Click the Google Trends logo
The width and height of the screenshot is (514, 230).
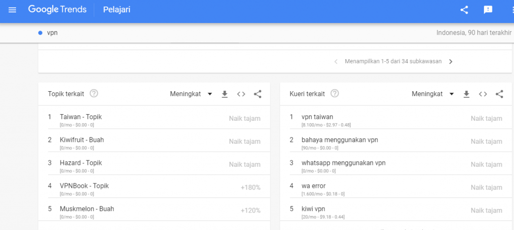(x=57, y=10)
